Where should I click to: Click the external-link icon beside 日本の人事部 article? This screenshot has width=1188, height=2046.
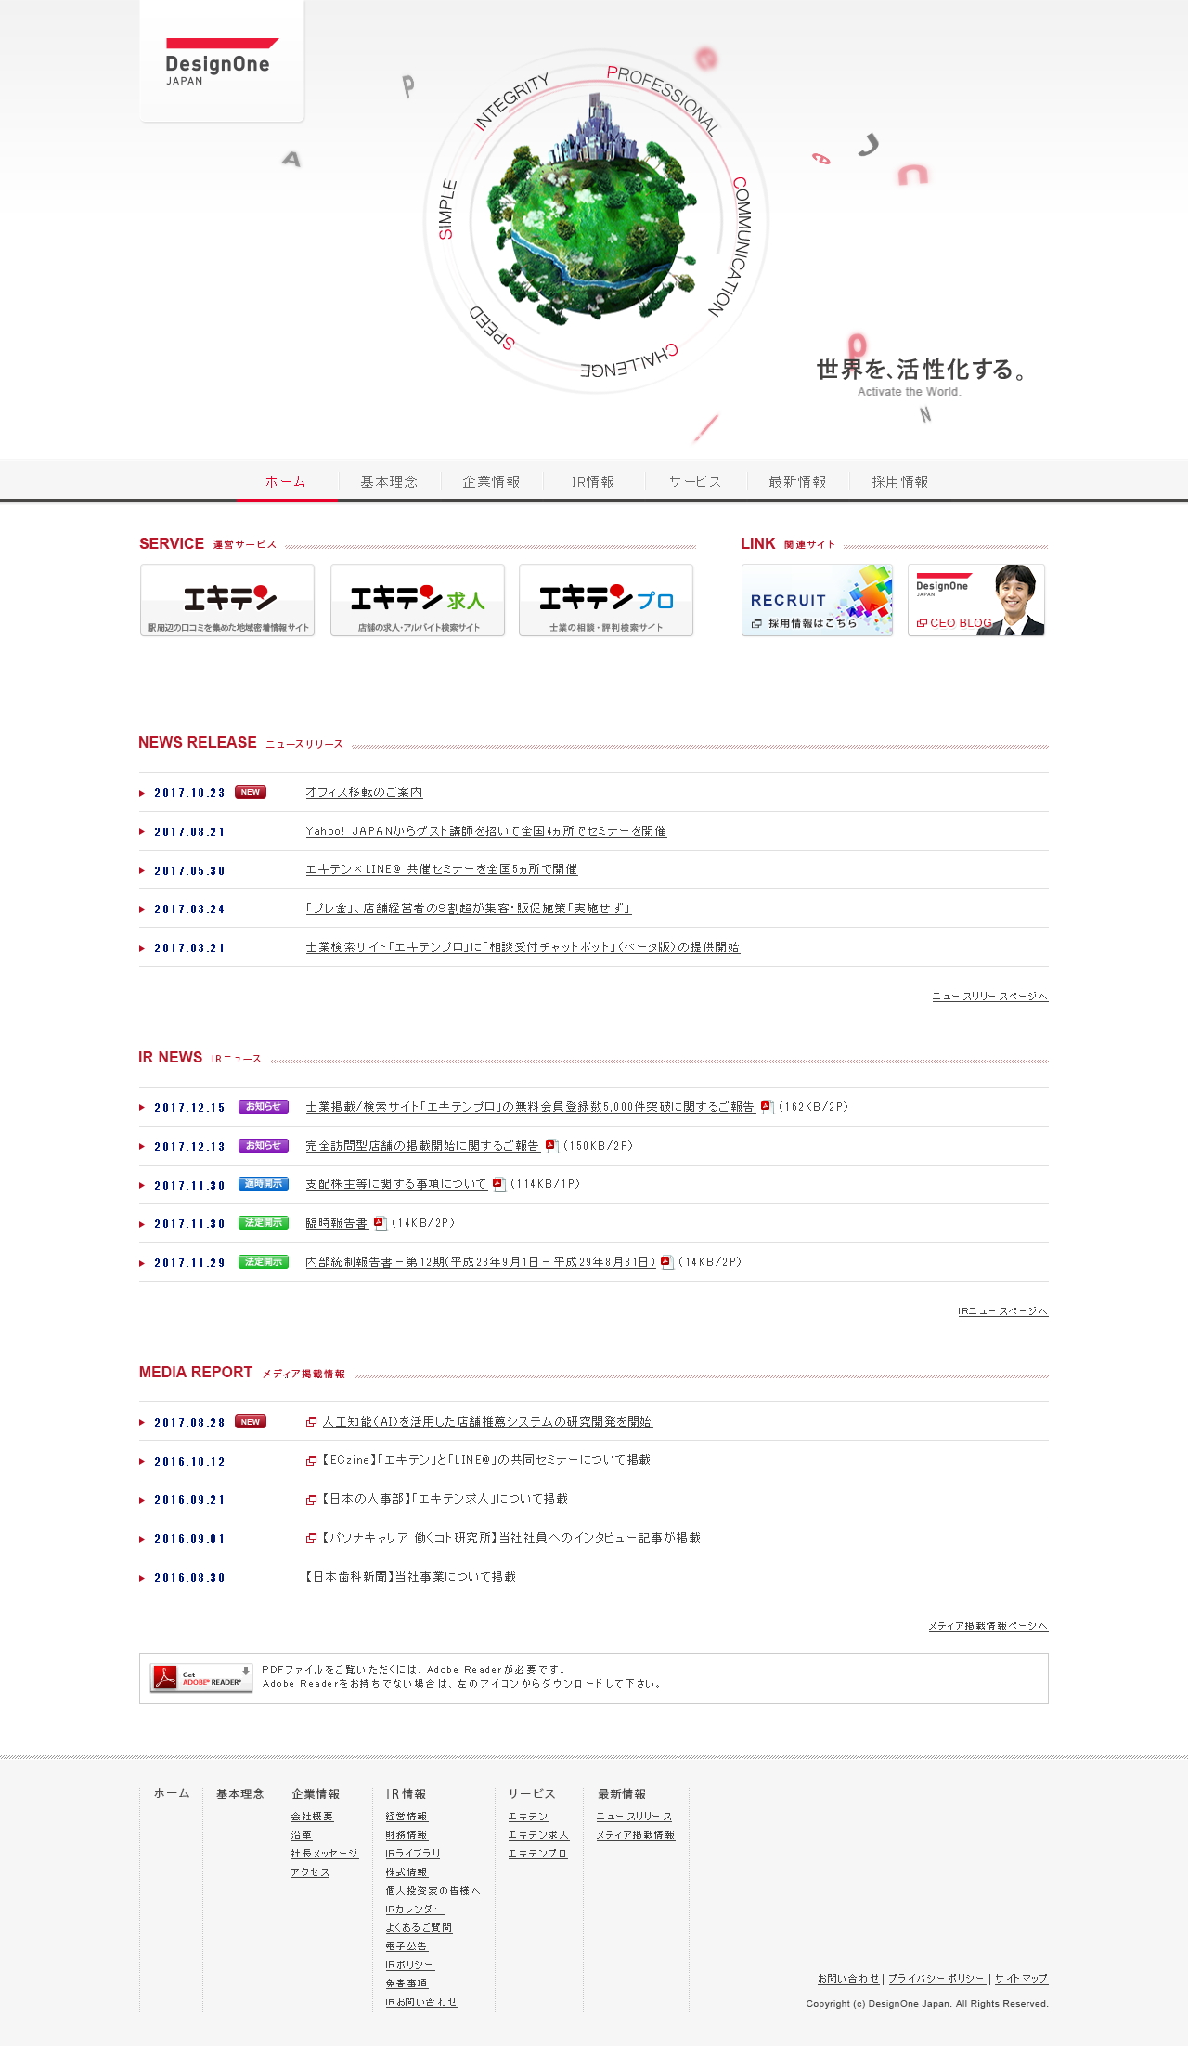[x=312, y=1499]
